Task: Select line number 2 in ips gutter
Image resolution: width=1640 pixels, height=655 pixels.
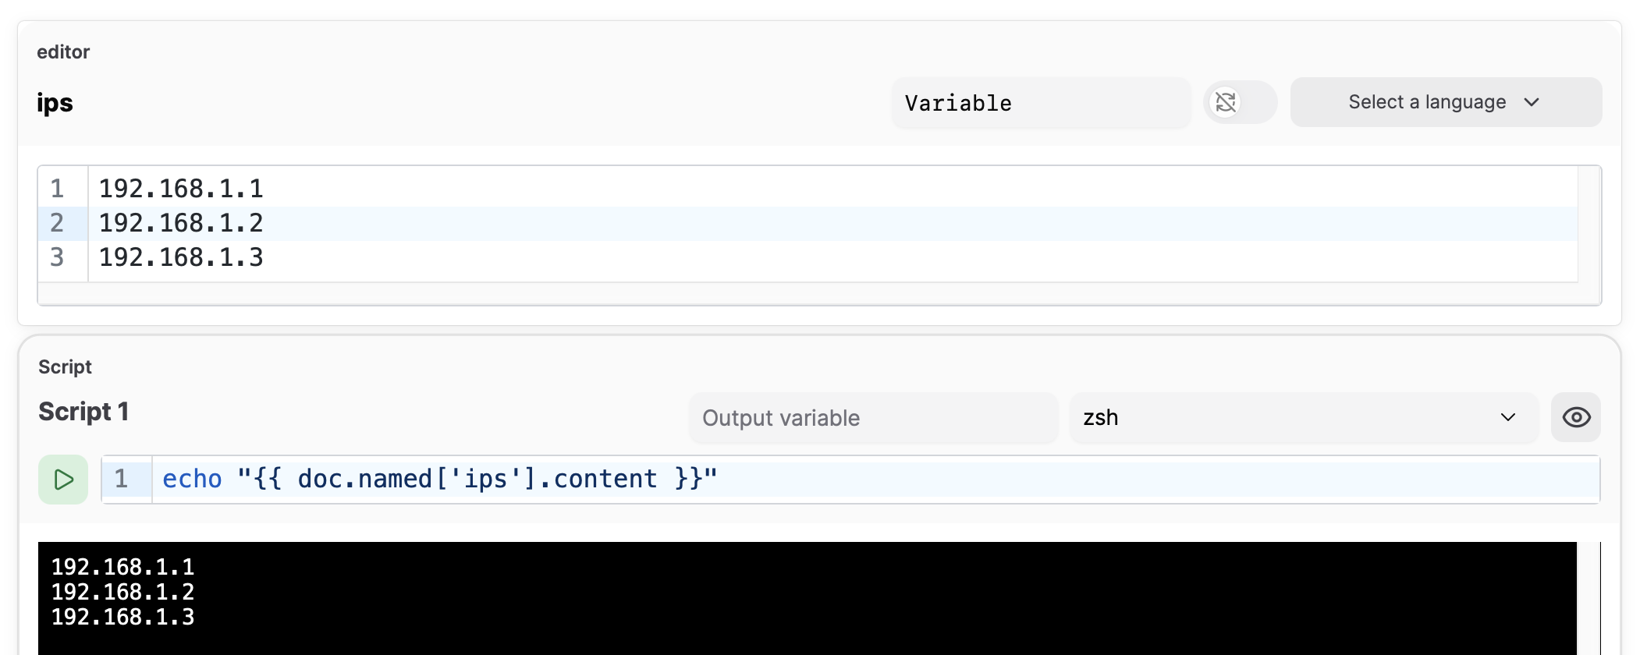Action: click(57, 223)
